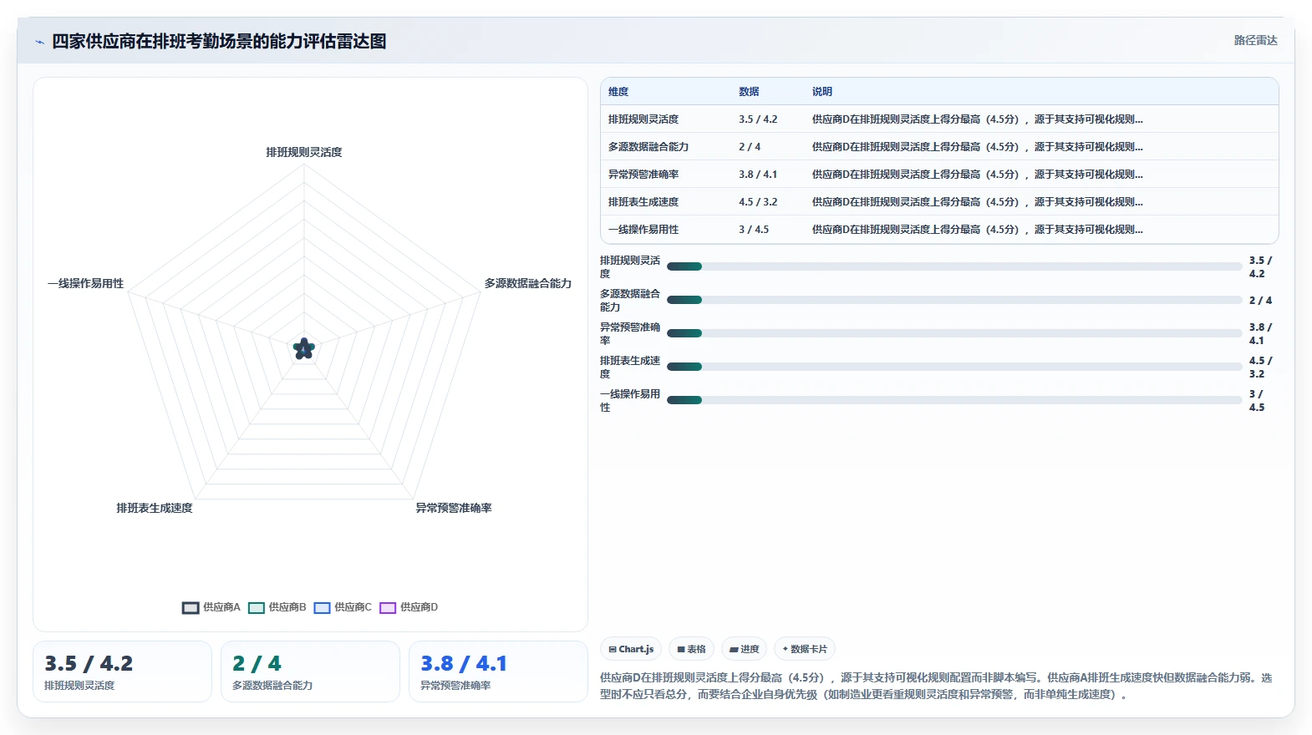
Task: Click the radar data polygon at chart center
Action: pos(304,349)
